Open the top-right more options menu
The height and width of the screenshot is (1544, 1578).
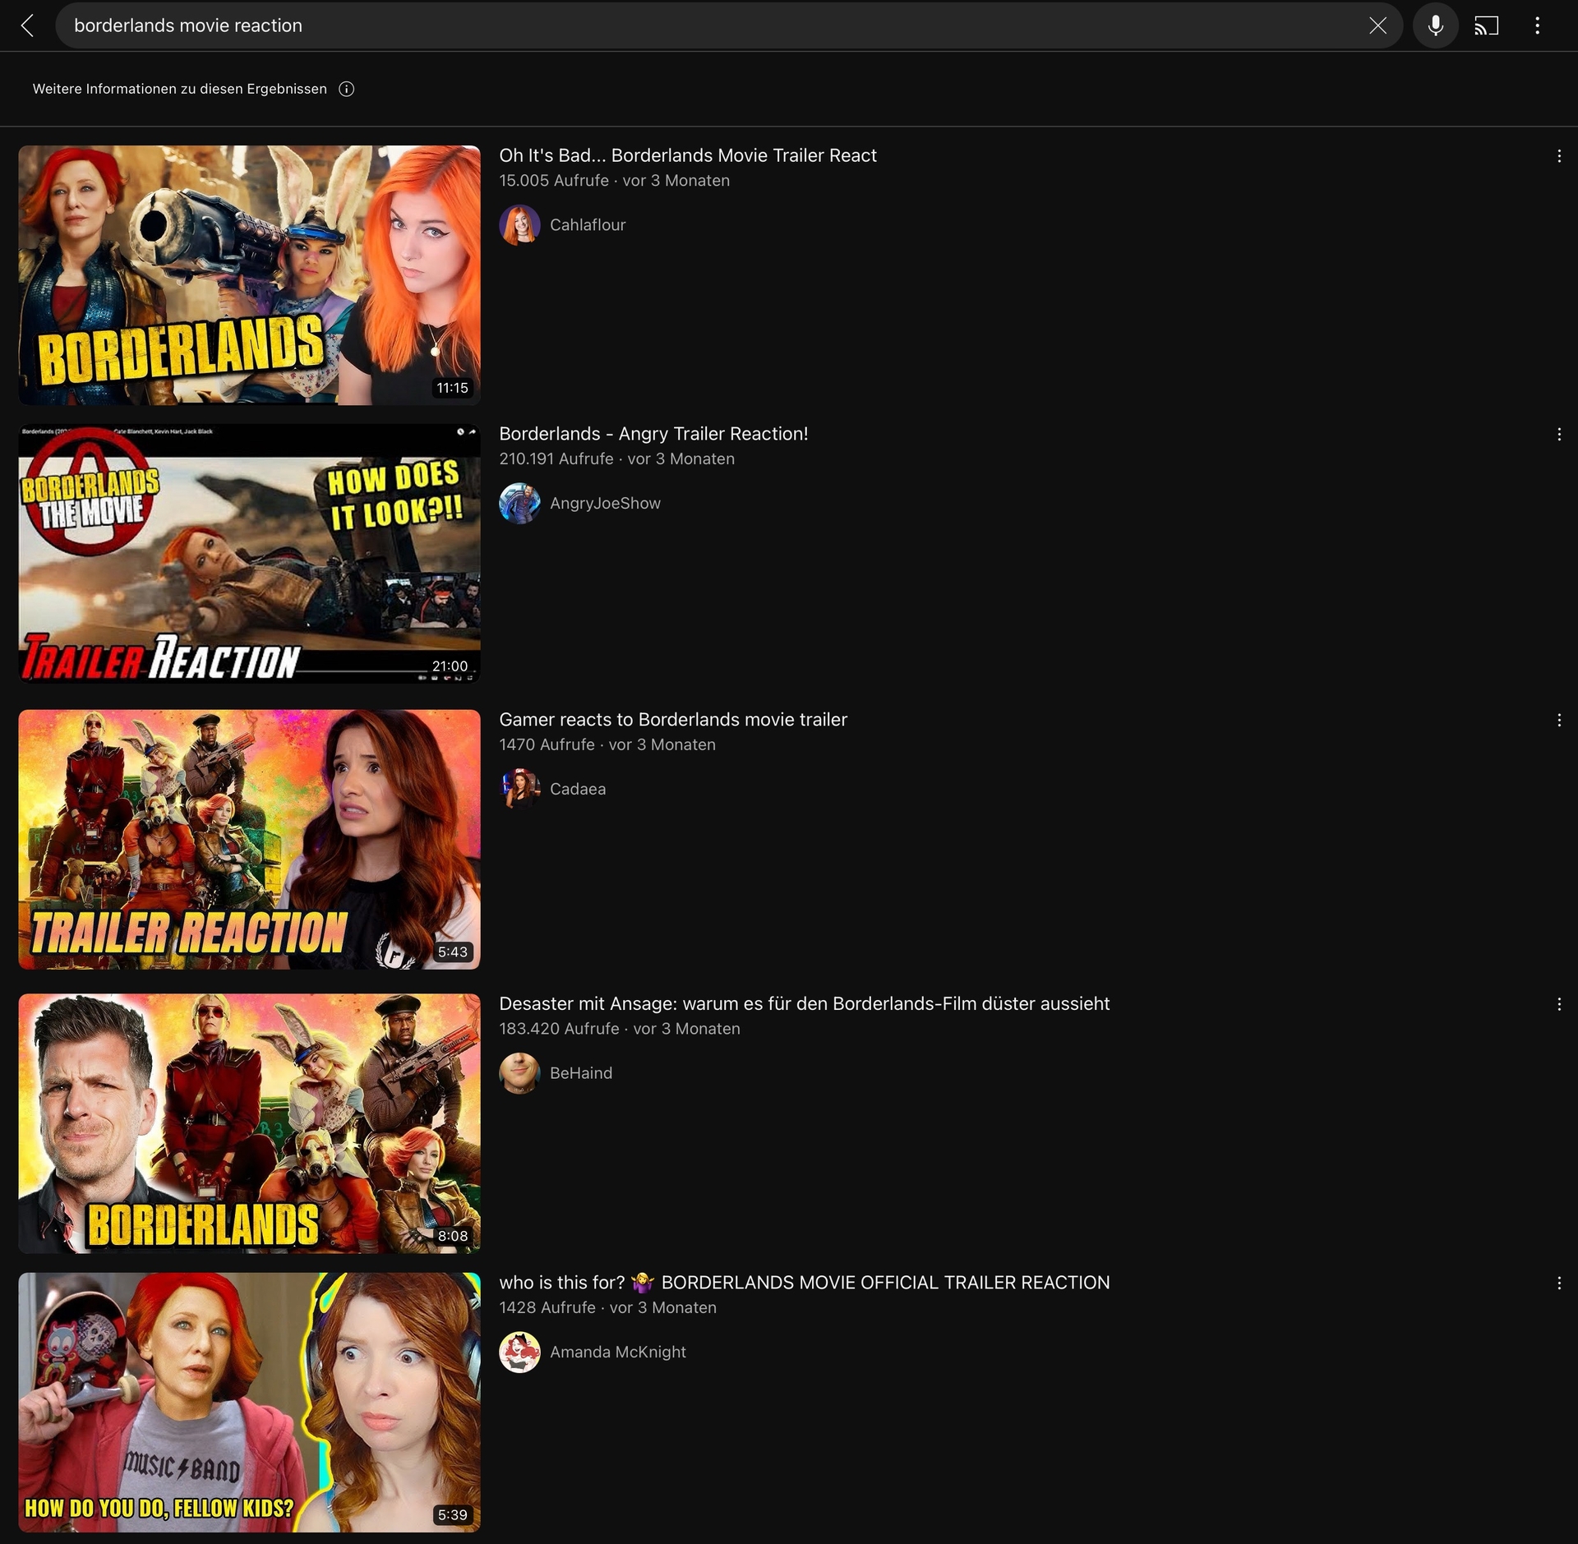(x=1537, y=25)
